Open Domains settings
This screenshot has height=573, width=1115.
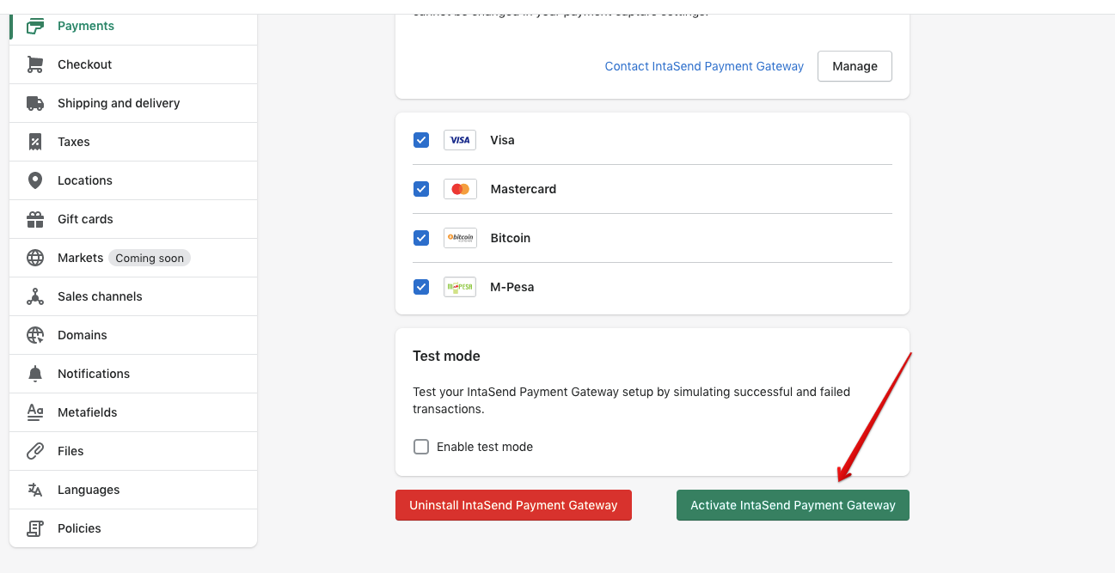point(133,335)
